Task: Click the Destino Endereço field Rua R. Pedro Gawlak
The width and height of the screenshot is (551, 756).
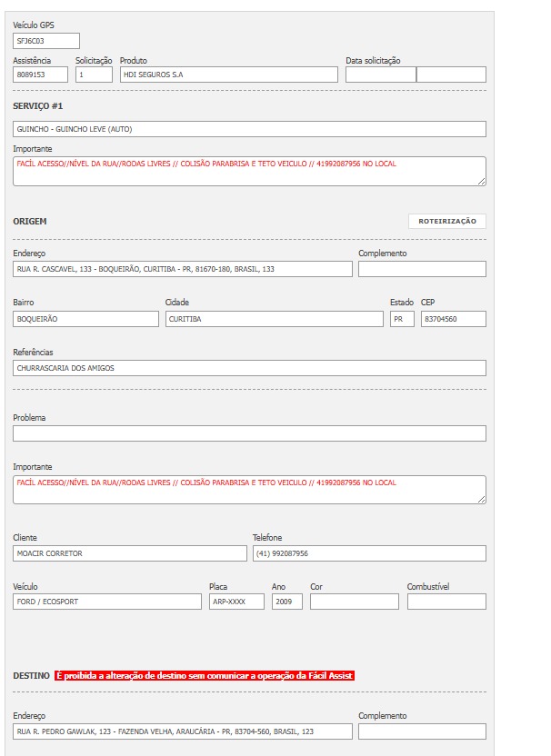Action: [x=183, y=731]
